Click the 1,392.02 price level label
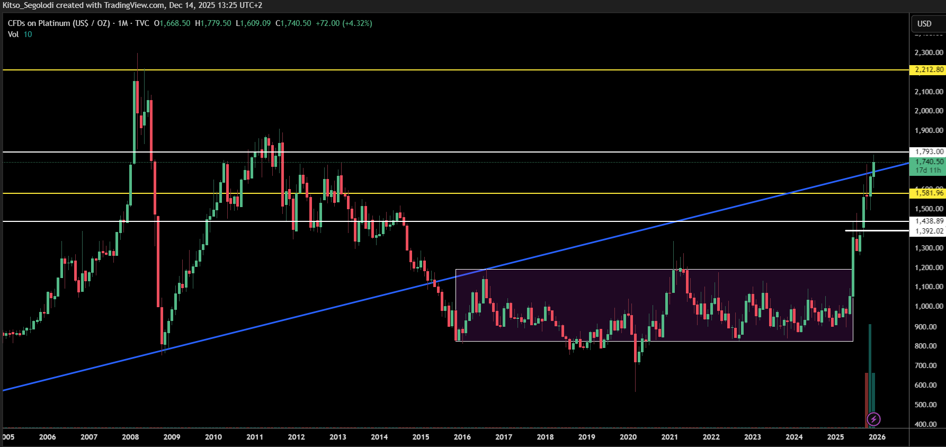The width and height of the screenshot is (946, 447). 929,231
